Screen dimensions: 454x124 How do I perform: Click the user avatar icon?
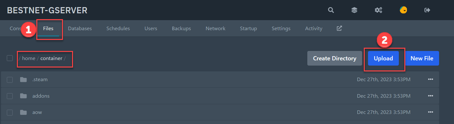pyautogui.click(x=403, y=10)
